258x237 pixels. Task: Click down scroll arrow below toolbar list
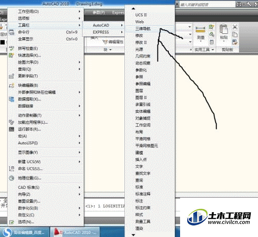(133, 235)
